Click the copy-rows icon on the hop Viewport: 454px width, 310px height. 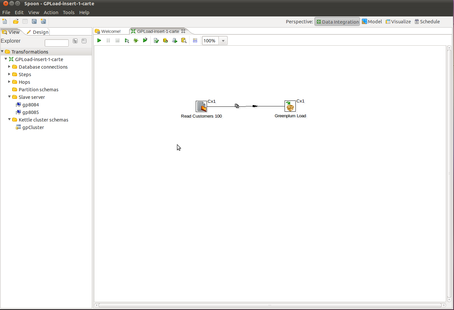click(237, 106)
